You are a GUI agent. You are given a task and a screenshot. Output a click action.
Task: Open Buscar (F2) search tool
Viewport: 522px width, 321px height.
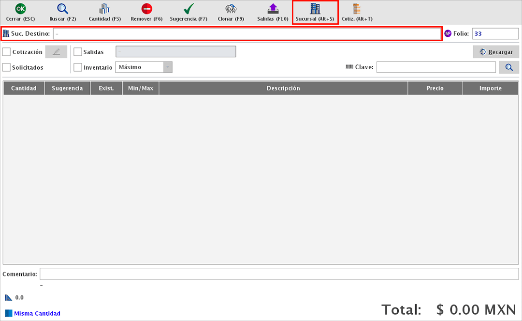pyautogui.click(x=63, y=9)
